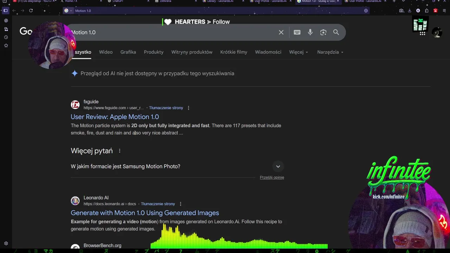This screenshot has height=253, width=450.
Task: Open the browser downloads panel
Action: (410, 11)
